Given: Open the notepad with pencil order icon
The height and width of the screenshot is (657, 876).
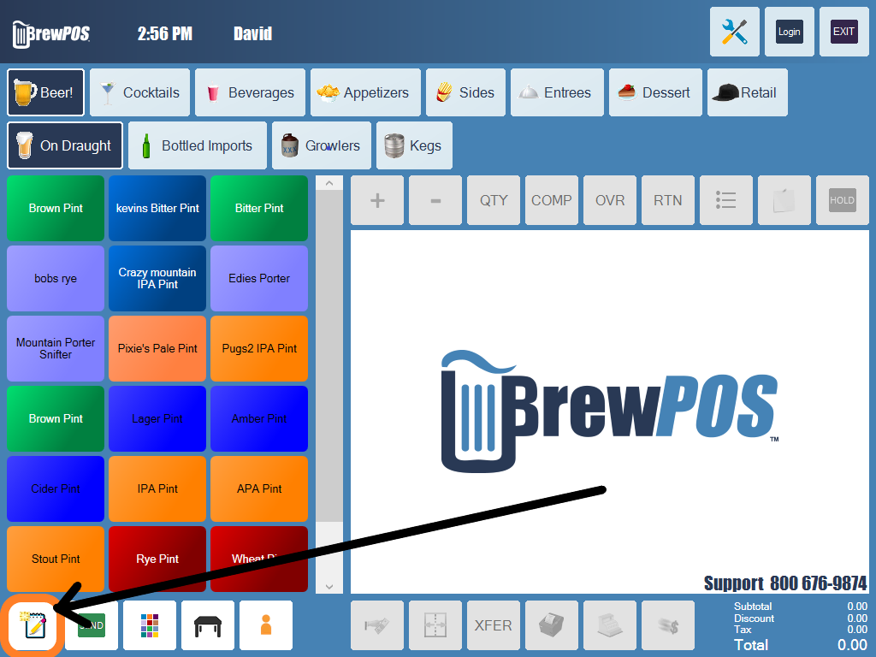Looking at the screenshot, I should (33, 625).
